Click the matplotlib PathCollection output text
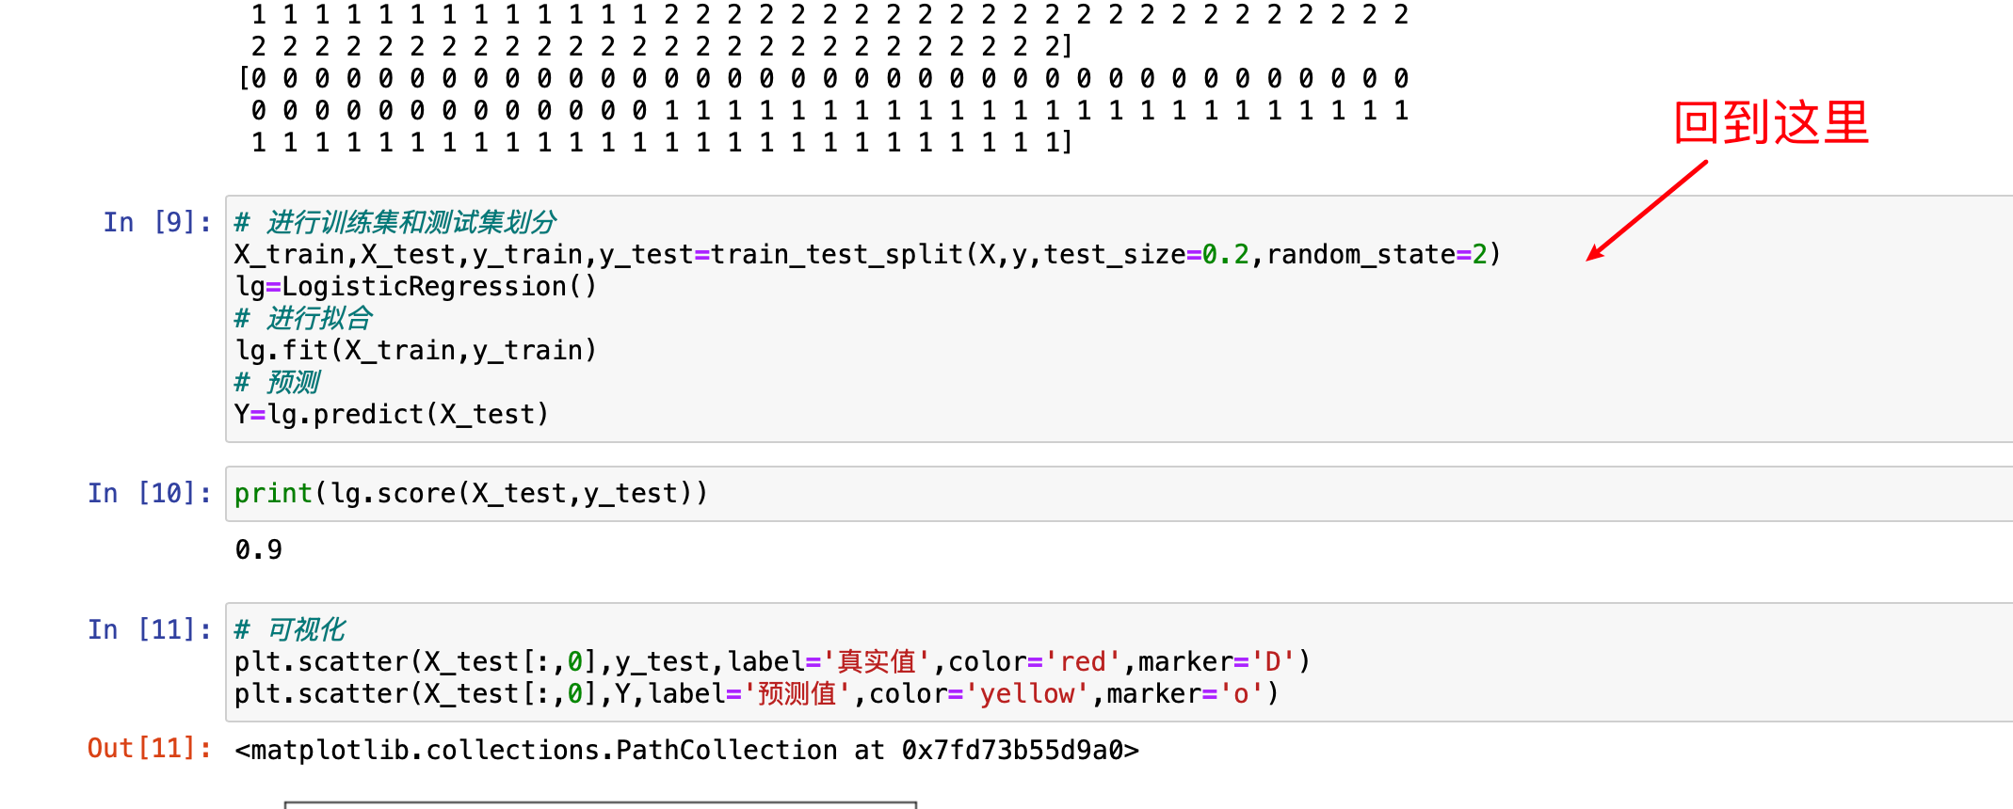Image resolution: width=2013 pixels, height=809 pixels. pos(686,751)
